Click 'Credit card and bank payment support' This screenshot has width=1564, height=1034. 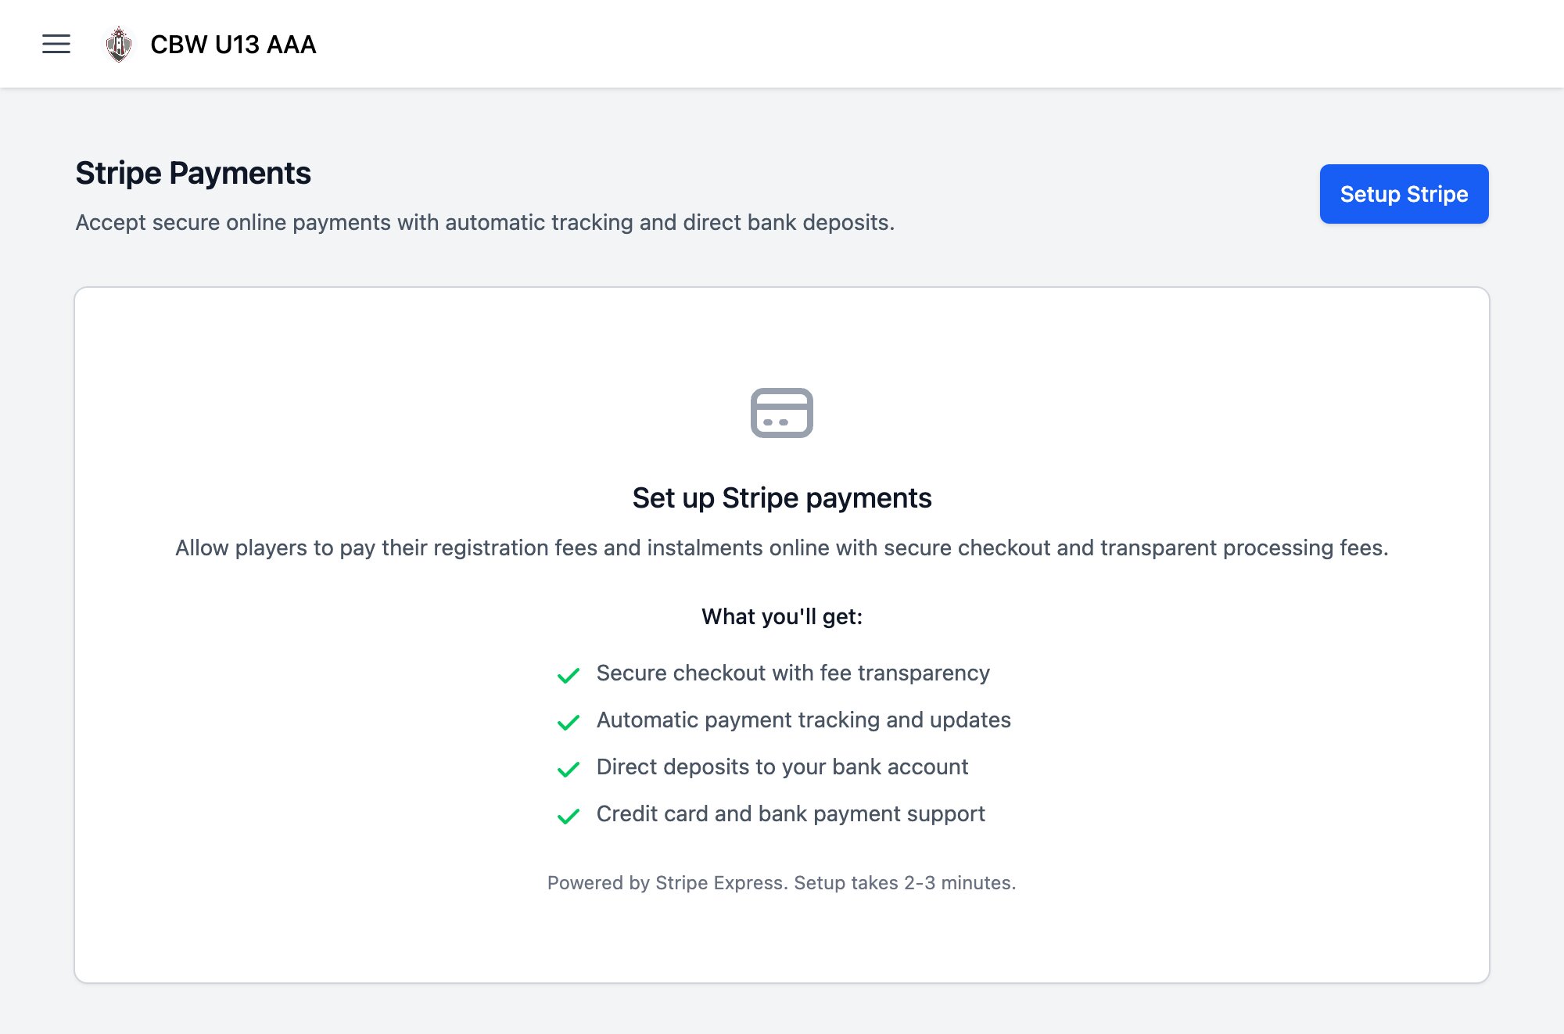point(791,813)
